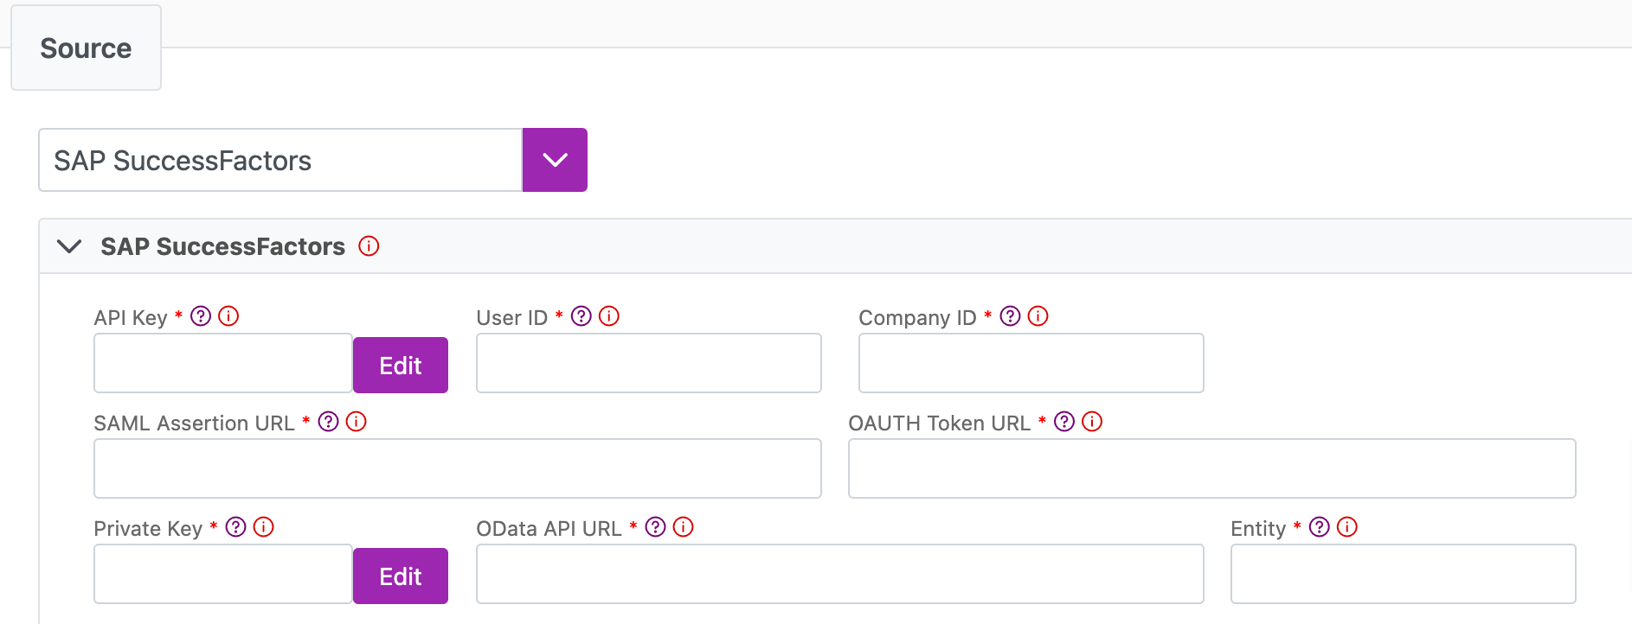The width and height of the screenshot is (1632, 624).
Task: Click the Entity help question icon
Action: (x=1319, y=527)
